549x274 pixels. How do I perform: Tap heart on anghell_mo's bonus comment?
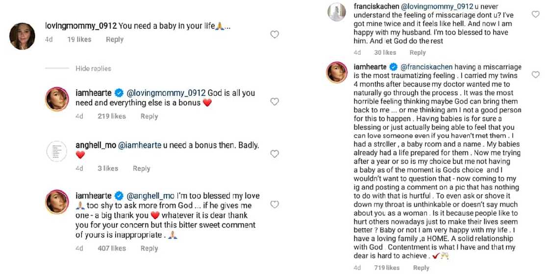274,154
